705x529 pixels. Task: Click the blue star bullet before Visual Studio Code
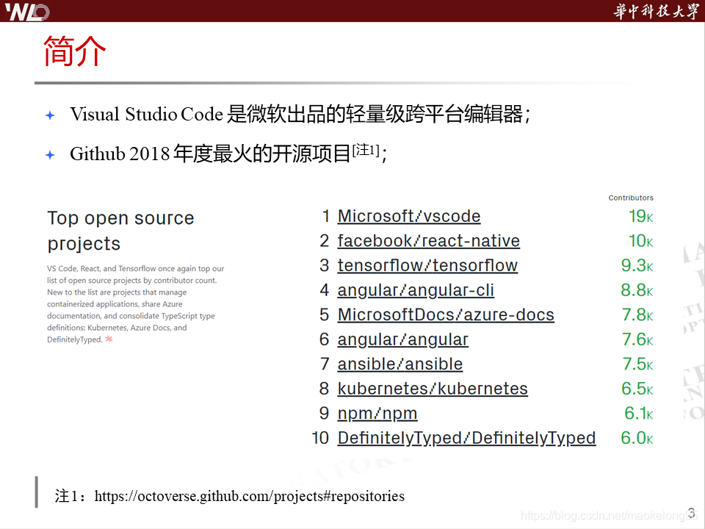tap(50, 115)
